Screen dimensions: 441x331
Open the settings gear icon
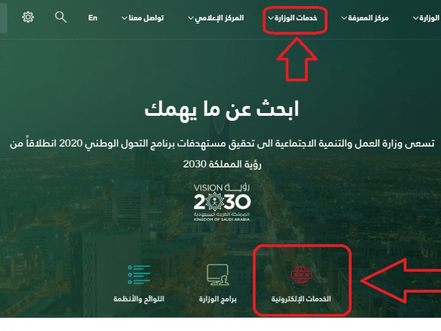[x=28, y=17]
